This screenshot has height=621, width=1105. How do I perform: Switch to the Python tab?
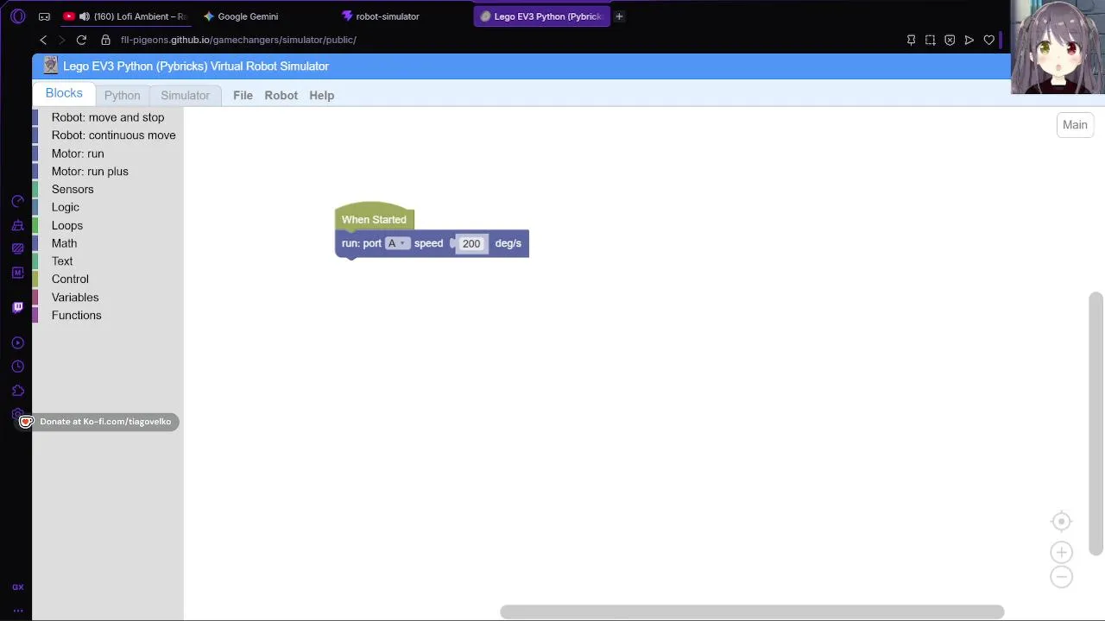click(122, 96)
